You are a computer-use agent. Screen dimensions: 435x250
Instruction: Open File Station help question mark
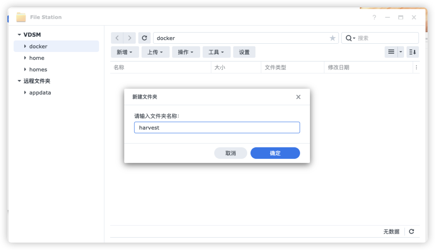374,17
